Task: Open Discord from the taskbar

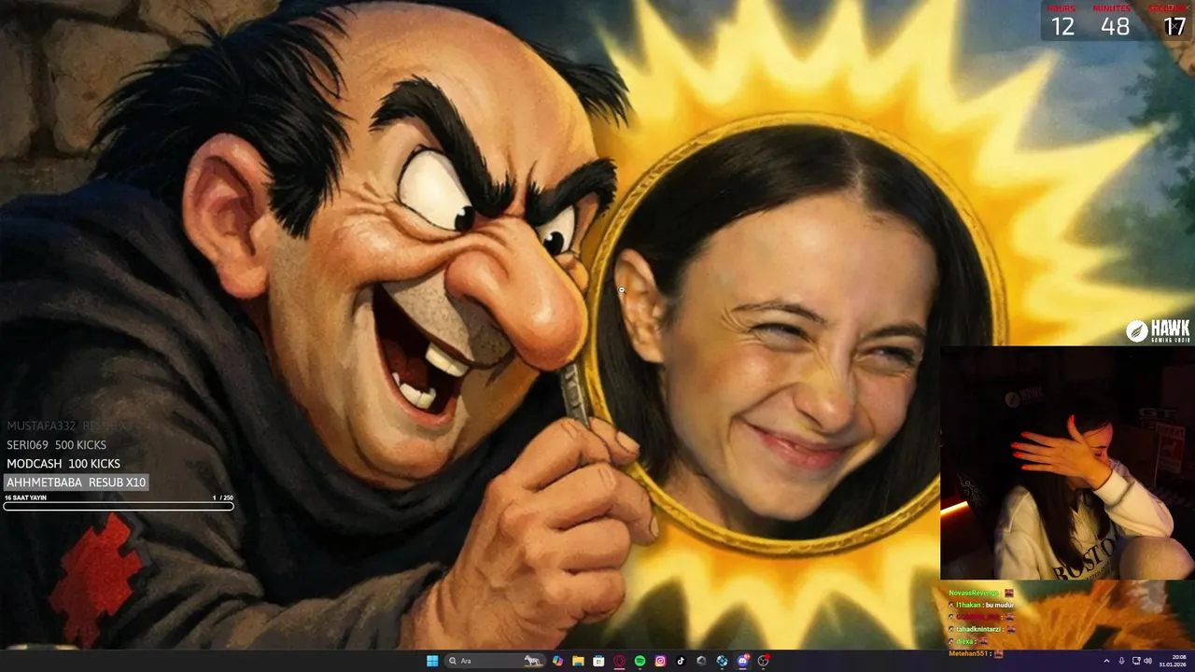Action: (743, 661)
